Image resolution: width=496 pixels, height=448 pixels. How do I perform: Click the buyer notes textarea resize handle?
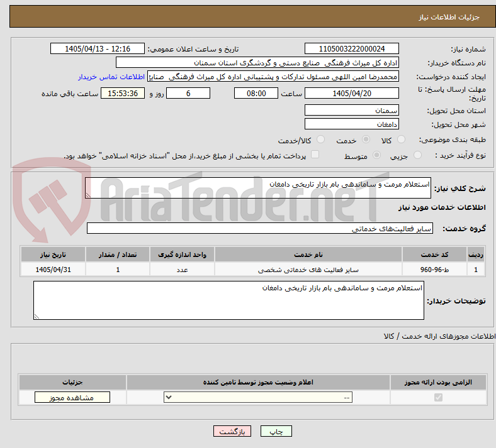[37, 317]
